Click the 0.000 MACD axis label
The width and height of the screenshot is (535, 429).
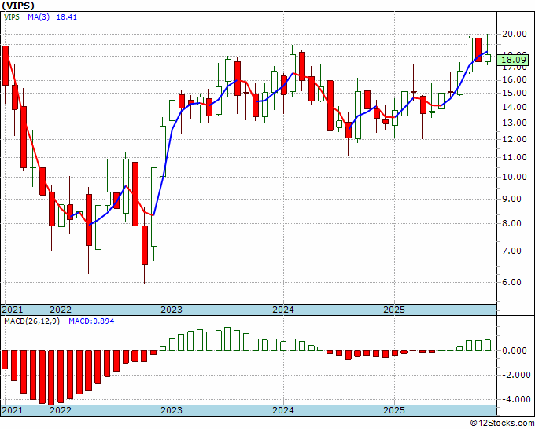pos(516,350)
